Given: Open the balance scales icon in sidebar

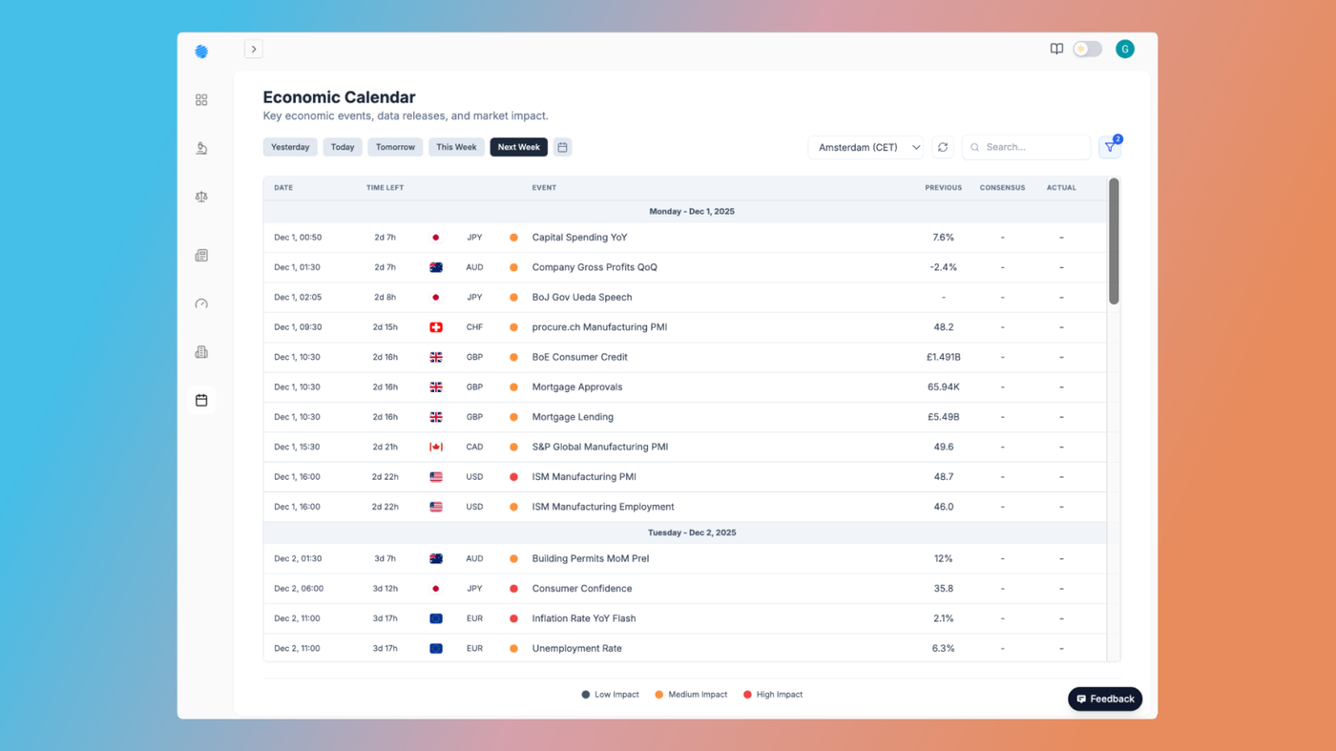Looking at the screenshot, I should [x=201, y=197].
